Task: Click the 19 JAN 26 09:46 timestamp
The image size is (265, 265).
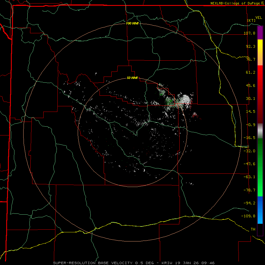Action: tap(195, 263)
